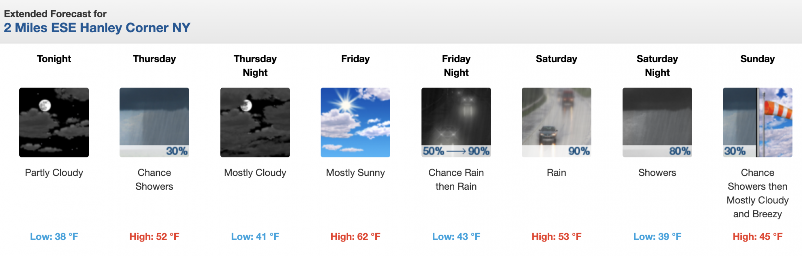802x256 pixels.
Task: Click the Extended Forecast for heading
Action: click(x=55, y=14)
